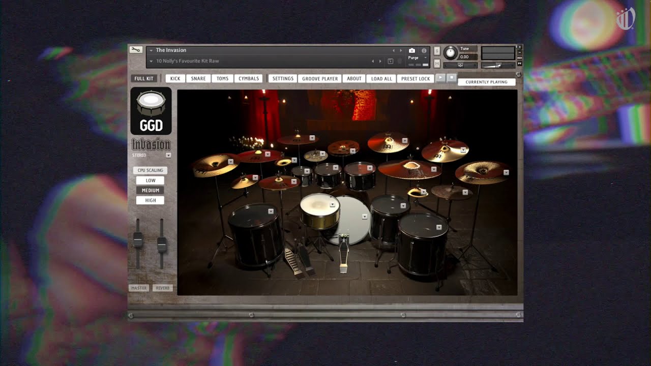The width and height of the screenshot is (651, 366).
Task: Click the master volume fader
Action: coord(138,239)
